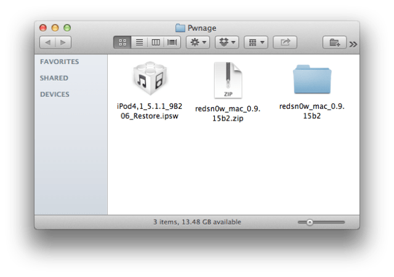Switch to list view
The width and height of the screenshot is (394, 277).
click(x=139, y=42)
